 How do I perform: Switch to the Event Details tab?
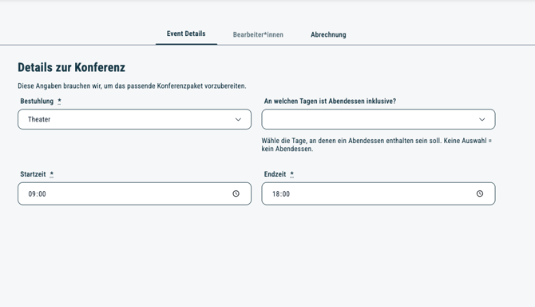[x=186, y=34]
